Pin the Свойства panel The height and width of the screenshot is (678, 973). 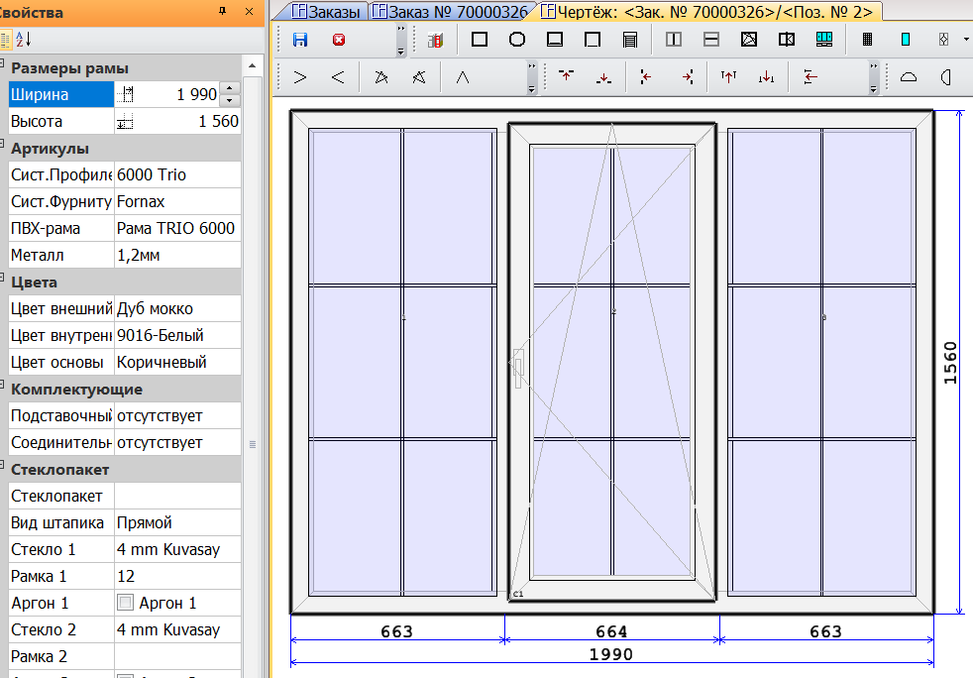(x=223, y=11)
